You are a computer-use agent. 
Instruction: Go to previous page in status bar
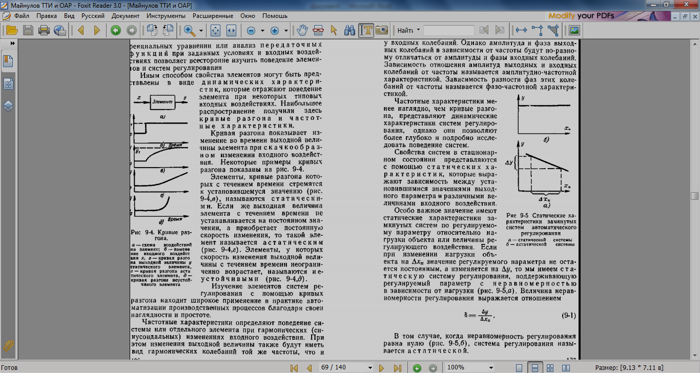click(309, 368)
